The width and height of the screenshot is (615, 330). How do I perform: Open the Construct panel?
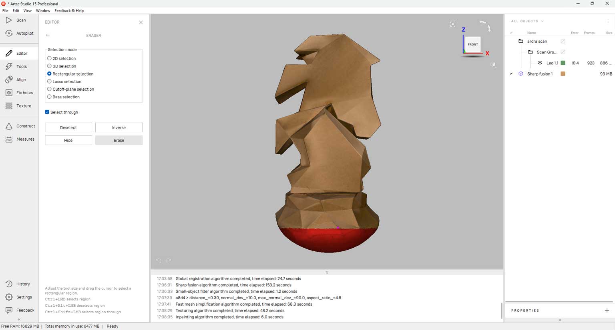click(x=20, y=126)
